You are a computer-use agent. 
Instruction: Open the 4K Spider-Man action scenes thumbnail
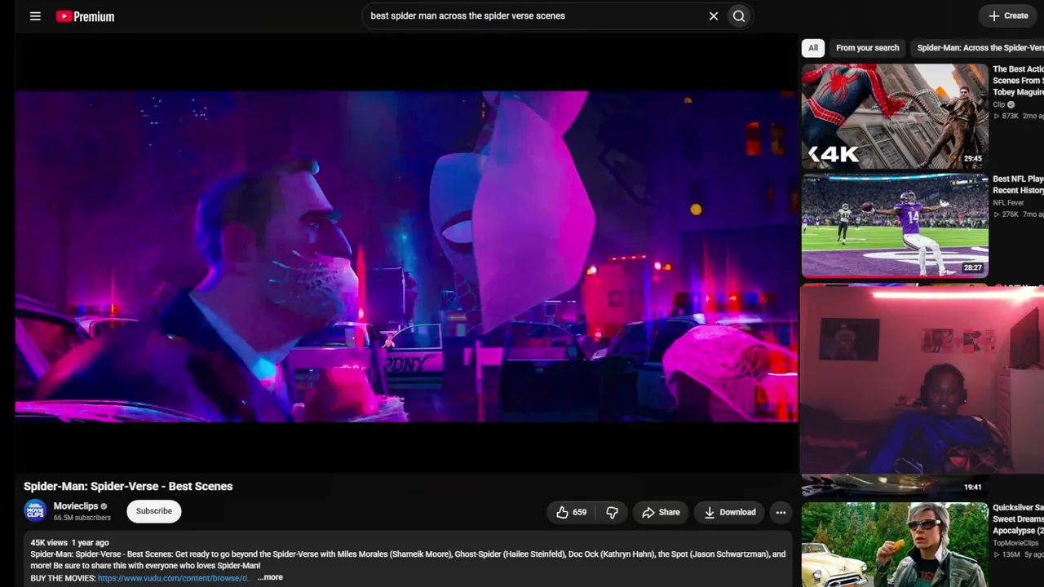pos(895,116)
